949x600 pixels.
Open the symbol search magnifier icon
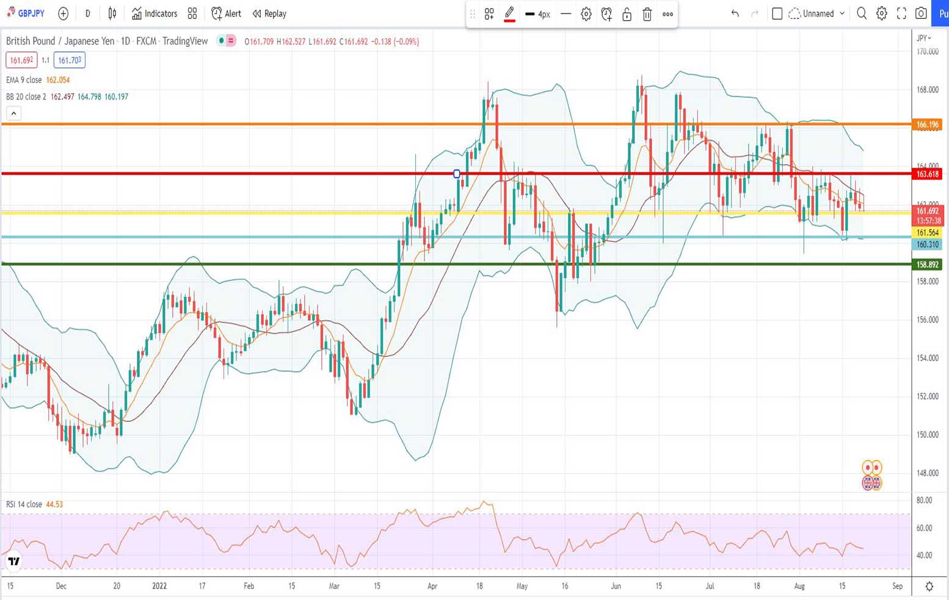point(862,13)
